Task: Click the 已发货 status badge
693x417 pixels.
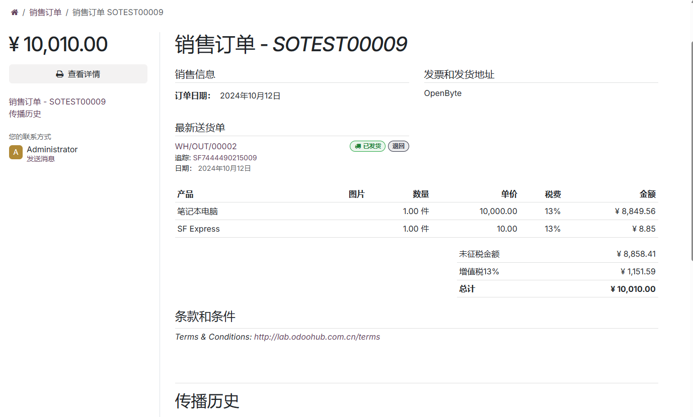Action: [x=367, y=146]
